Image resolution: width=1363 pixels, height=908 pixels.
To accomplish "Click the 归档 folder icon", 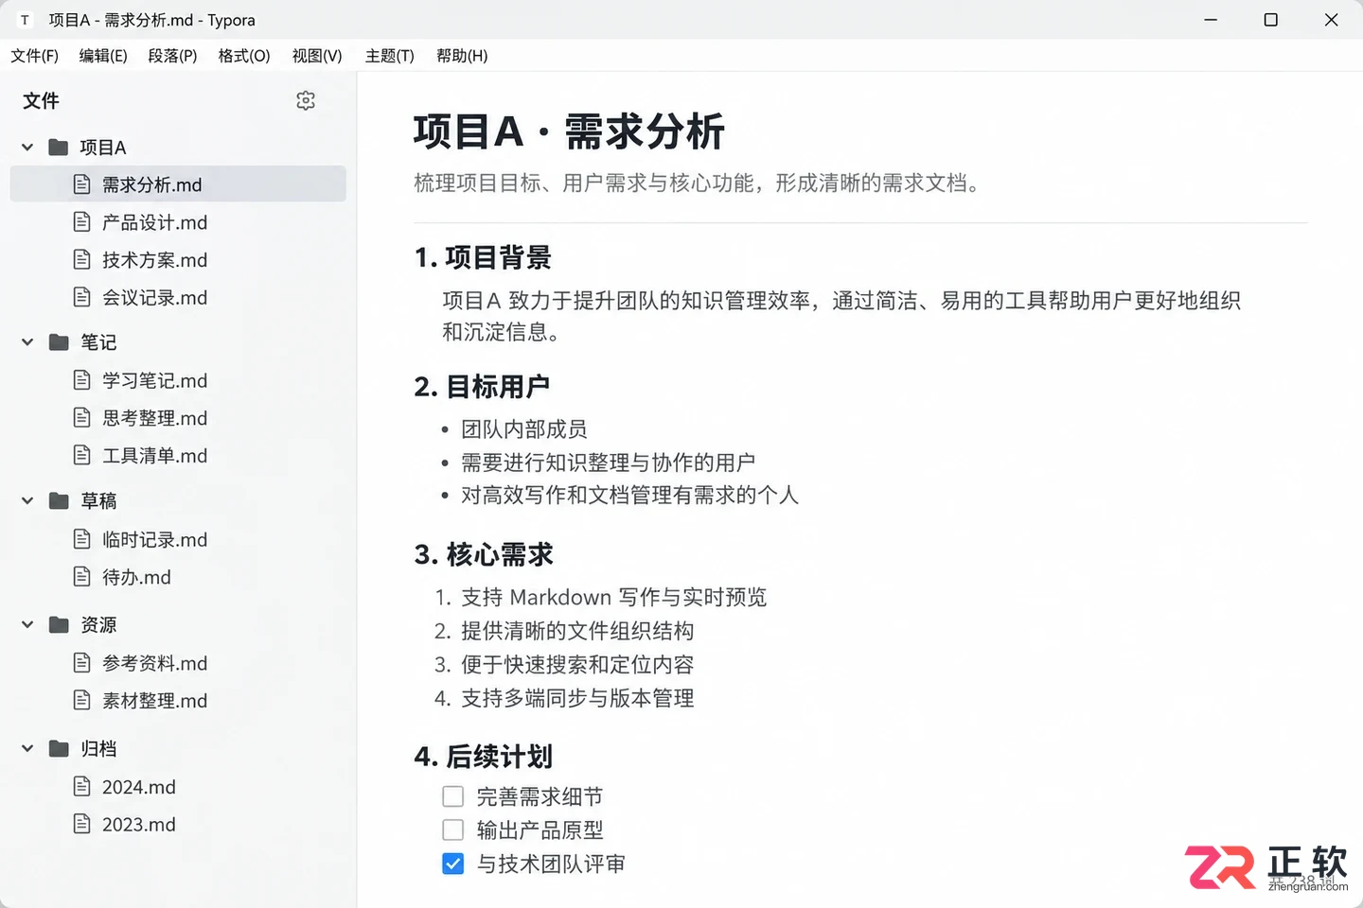I will coord(59,748).
